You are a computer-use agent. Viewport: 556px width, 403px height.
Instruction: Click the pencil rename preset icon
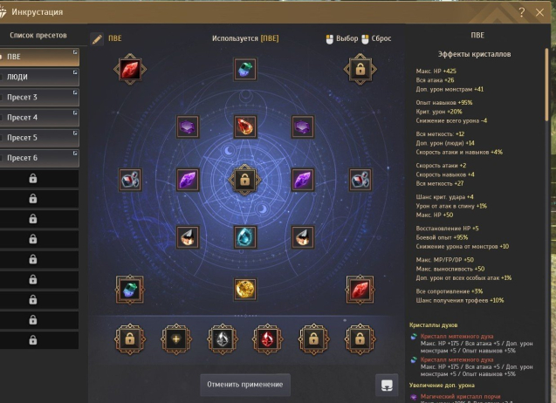(97, 39)
